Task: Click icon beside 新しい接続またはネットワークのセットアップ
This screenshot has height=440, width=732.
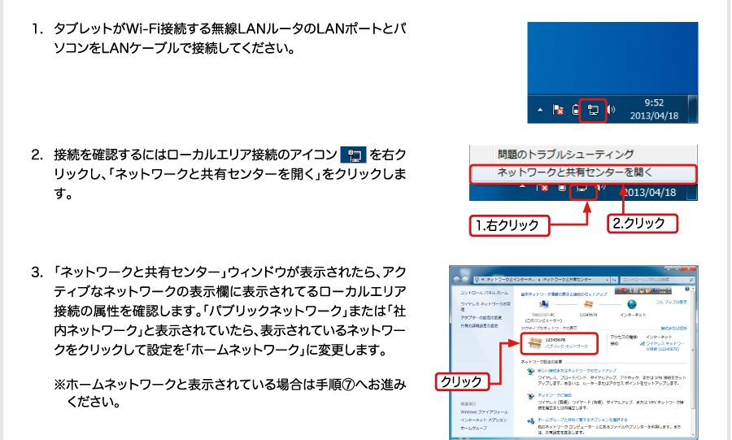Action: [531, 371]
